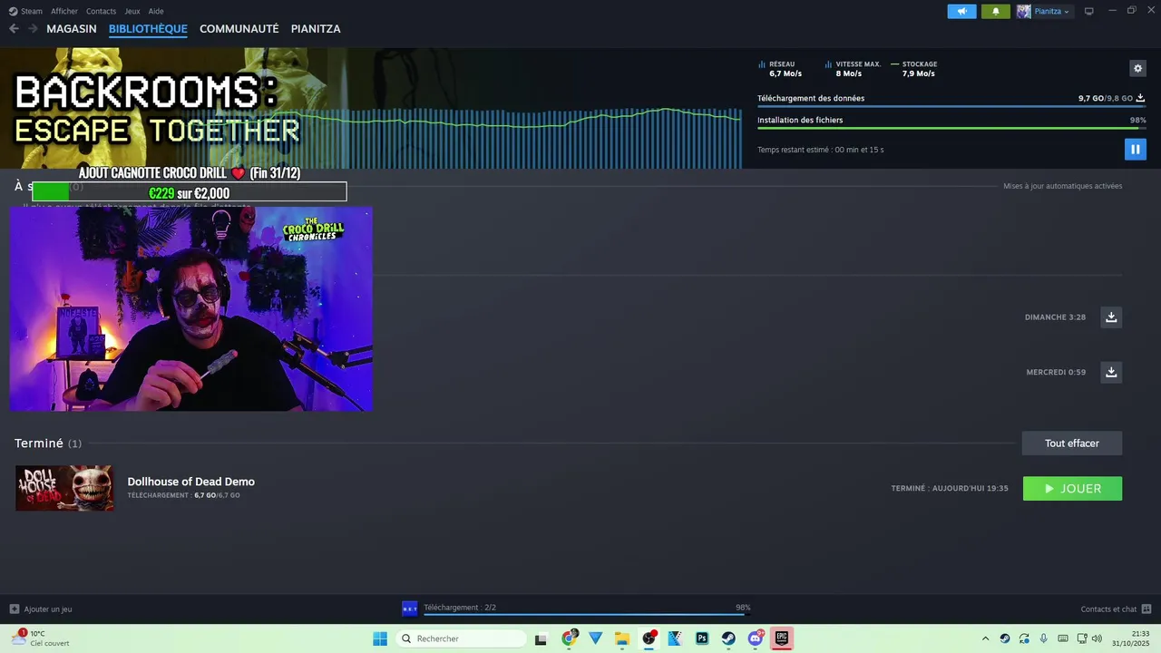Open Chrome from the taskbar

(569, 638)
